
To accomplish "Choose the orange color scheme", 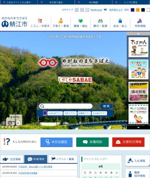I will pyautogui.click(x=138, y=10).
